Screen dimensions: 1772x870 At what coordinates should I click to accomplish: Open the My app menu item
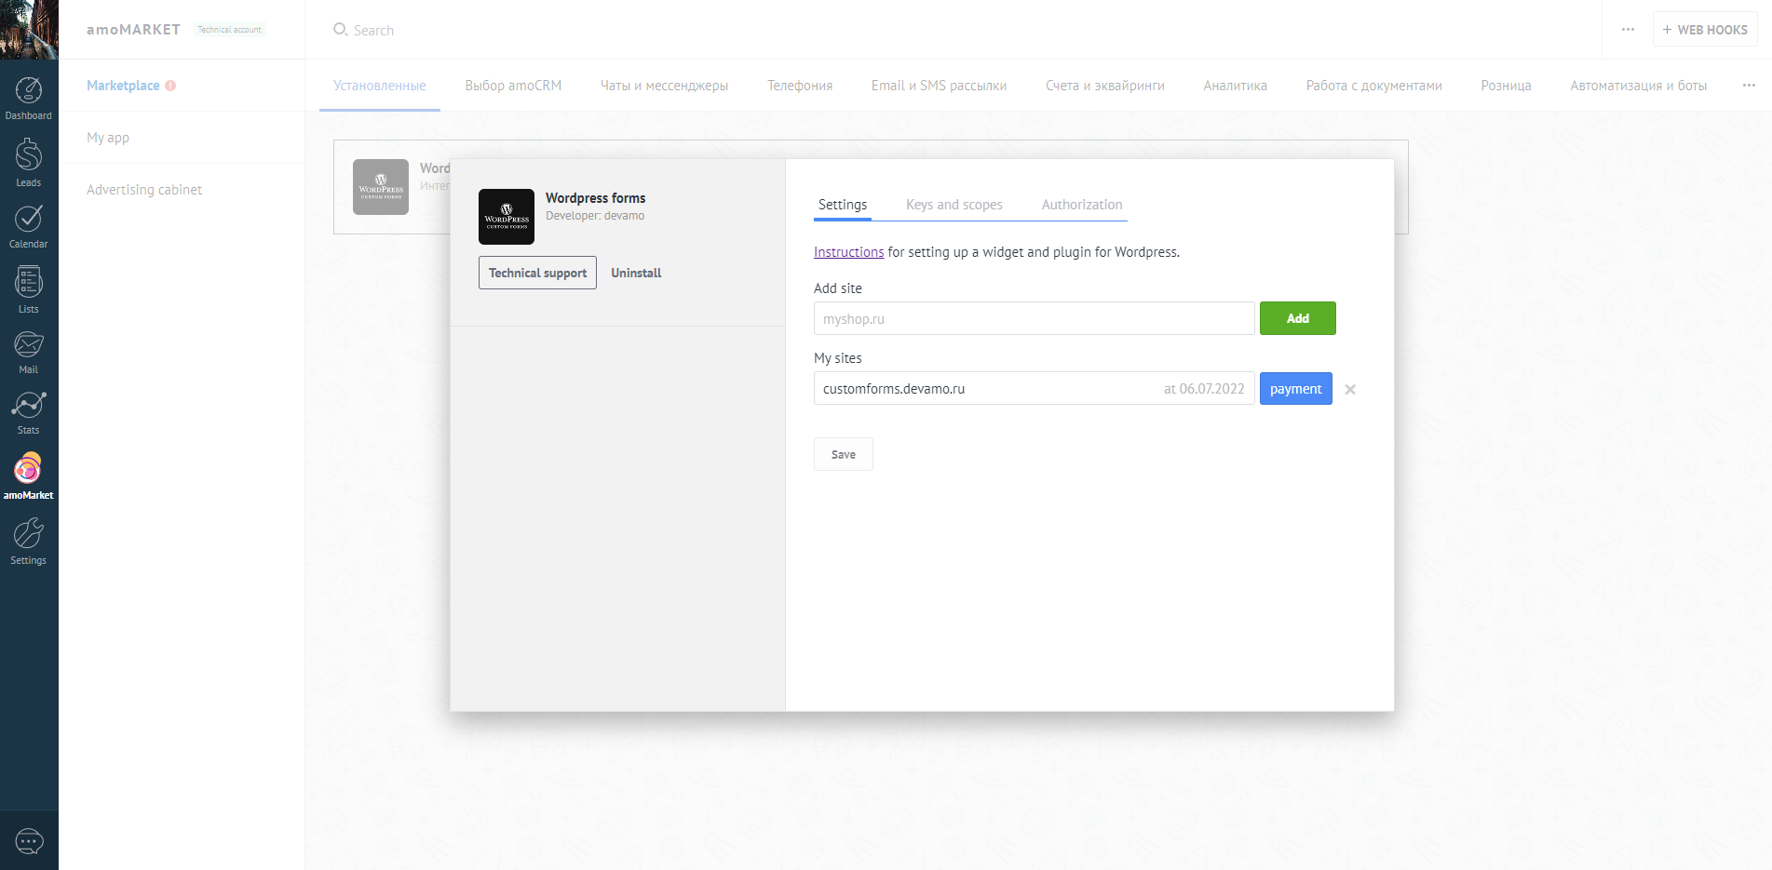108,138
